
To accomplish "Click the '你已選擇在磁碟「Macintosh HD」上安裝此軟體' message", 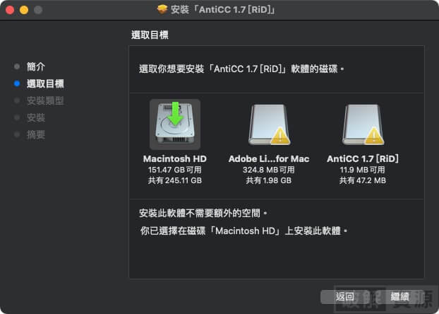I will click(x=243, y=231).
